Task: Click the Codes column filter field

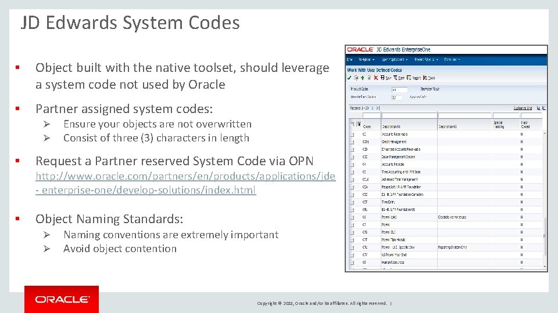Action: coord(371,115)
